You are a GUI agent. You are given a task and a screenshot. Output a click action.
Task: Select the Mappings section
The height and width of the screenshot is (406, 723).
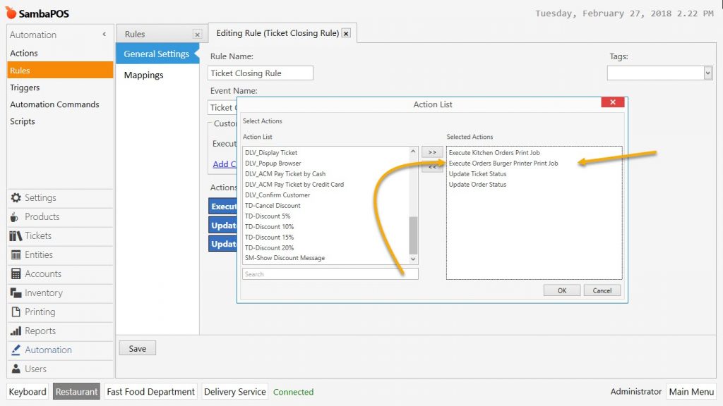click(143, 75)
